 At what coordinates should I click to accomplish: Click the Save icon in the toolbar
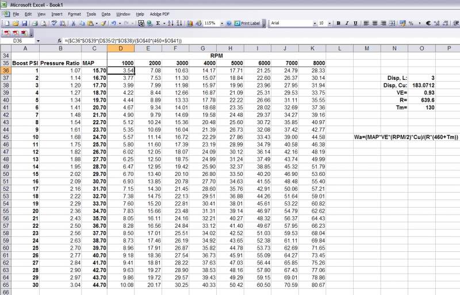click(25, 24)
